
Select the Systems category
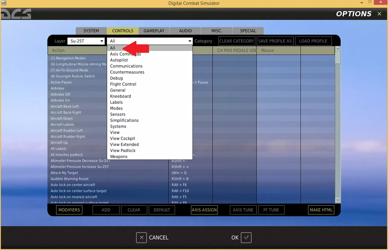150,126
